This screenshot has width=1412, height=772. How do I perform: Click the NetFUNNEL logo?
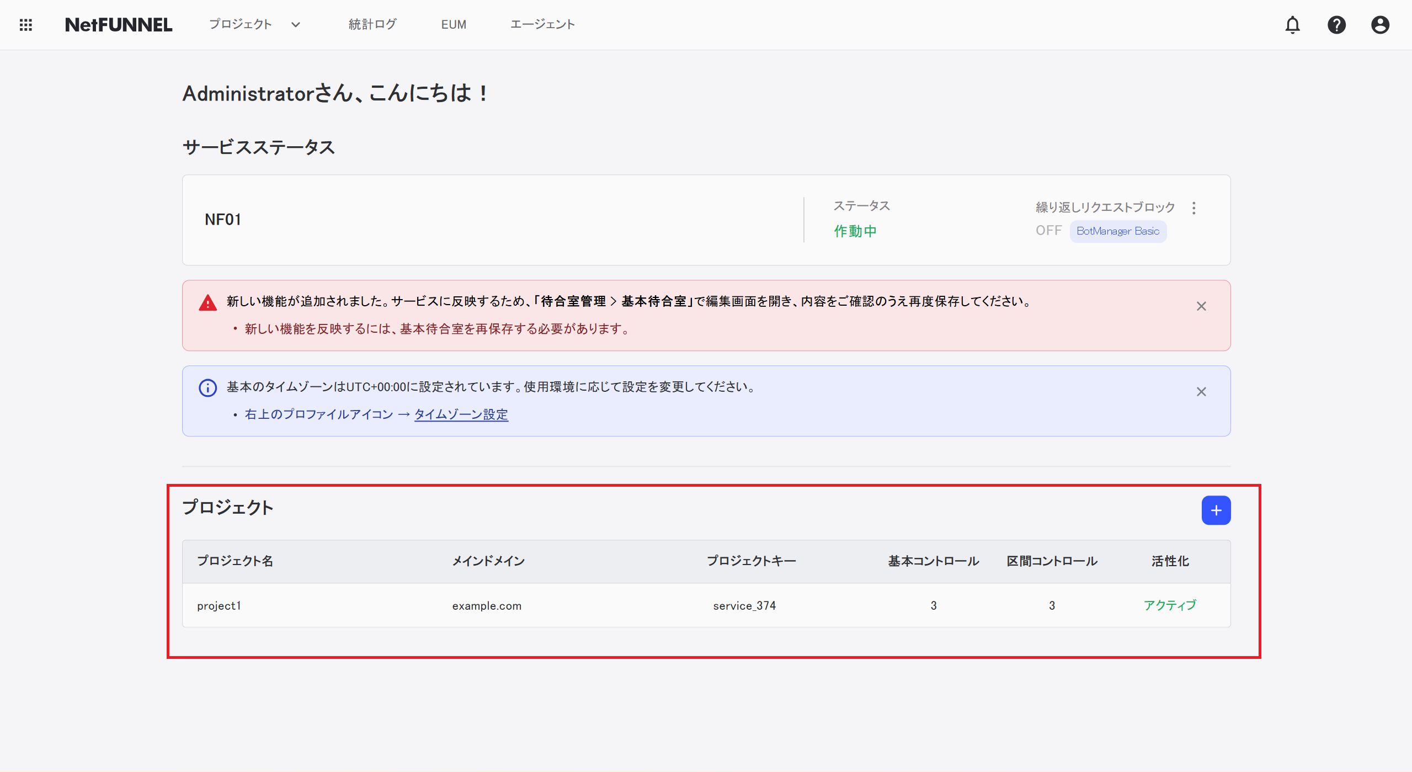pyautogui.click(x=118, y=24)
